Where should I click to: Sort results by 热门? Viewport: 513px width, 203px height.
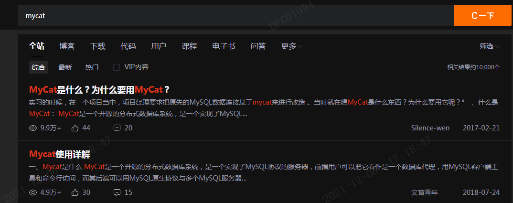92,67
